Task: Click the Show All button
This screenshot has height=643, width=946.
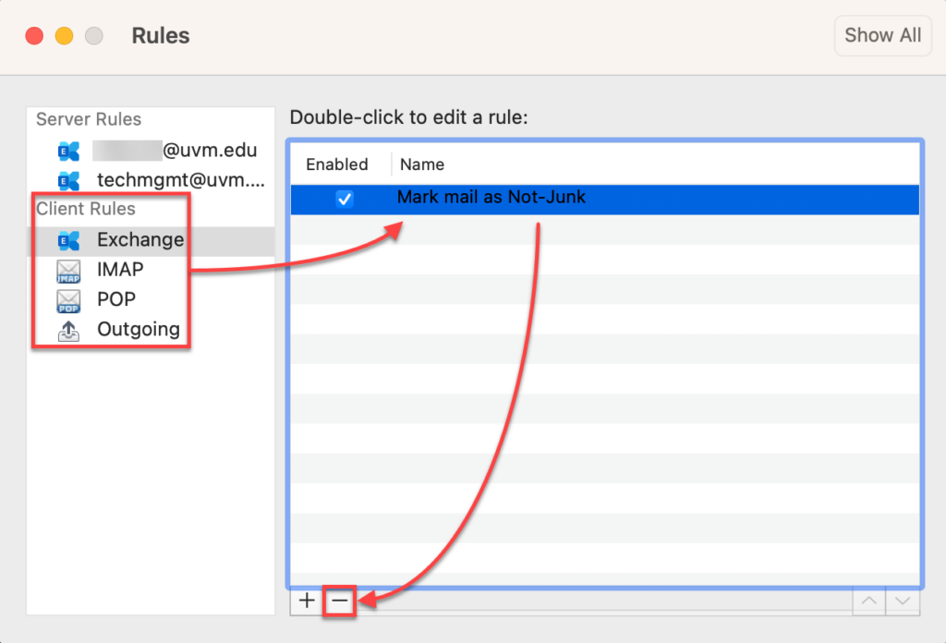Action: click(882, 35)
